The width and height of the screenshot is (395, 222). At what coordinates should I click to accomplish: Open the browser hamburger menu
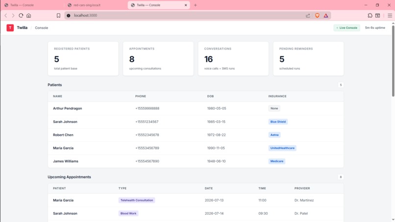(x=390, y=16)
